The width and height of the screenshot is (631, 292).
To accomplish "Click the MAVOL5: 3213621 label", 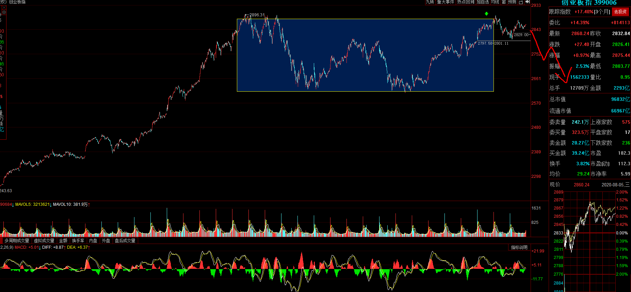I will [x=32, y=204].
